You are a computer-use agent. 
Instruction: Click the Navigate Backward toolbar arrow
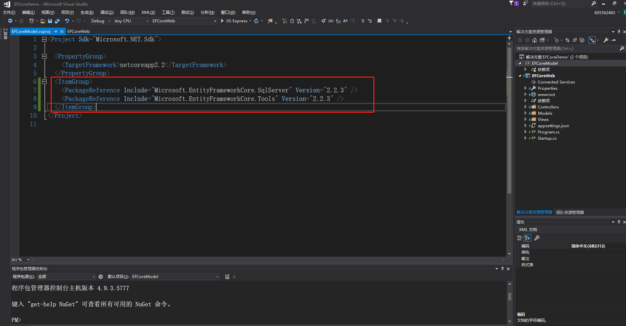tap(10, 21)
